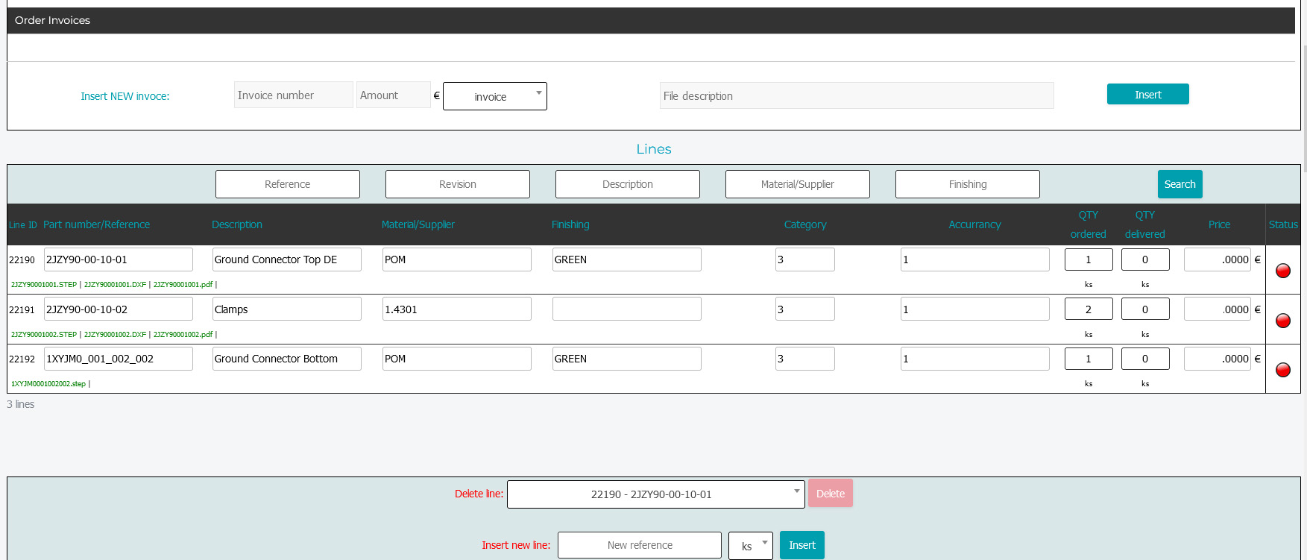Screen dimensions: 1307x560
Task: Click the Search button in Lines
Action: tap(1180, 184)
